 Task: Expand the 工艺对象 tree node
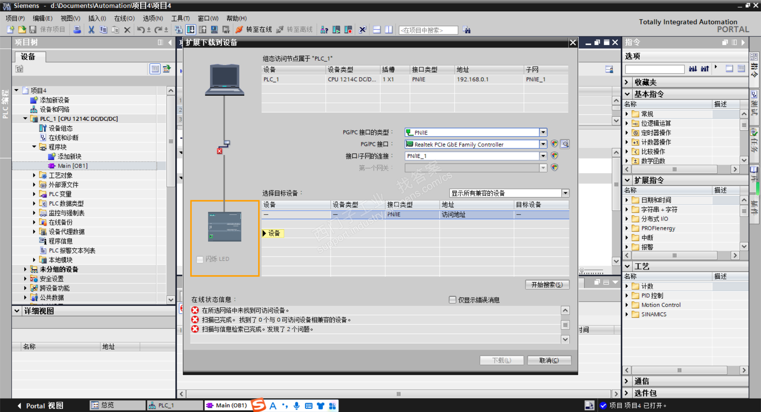[34, 175]
